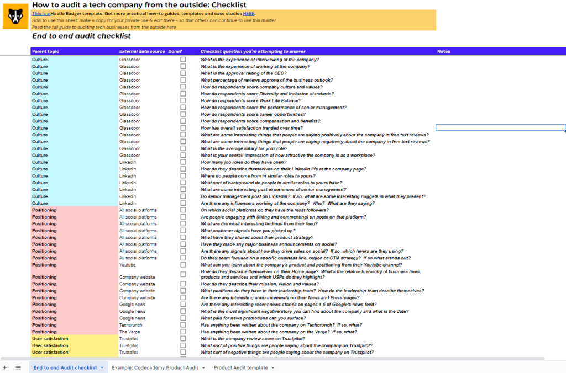Select the title 'How to audit a tech company' cell
Viewport: 566px width, 373px height.
pos(139,4)
